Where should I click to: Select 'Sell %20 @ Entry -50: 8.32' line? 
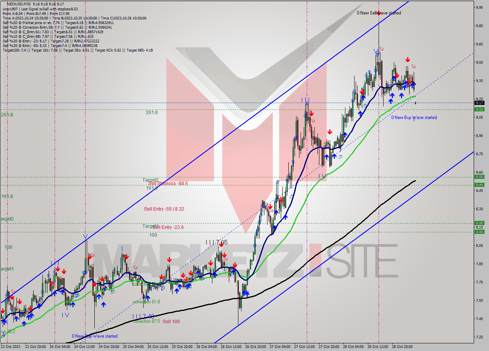point(50,45)
